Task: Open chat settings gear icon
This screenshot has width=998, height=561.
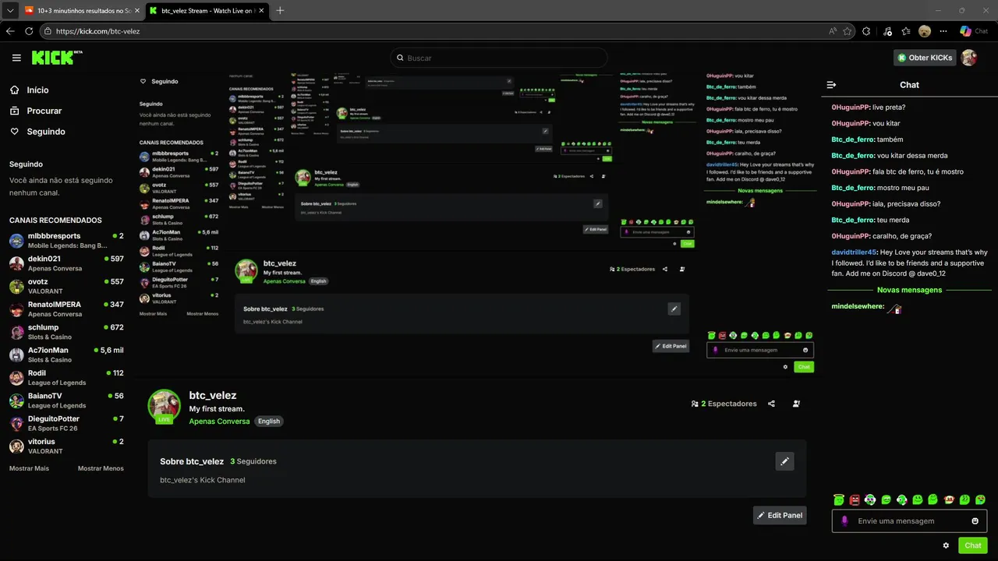Action: [x=946, y=545]
